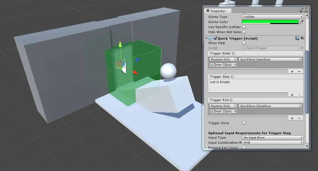318x171 pixels.
Task: Add a Trigger Stay event with plus
Action: pyautogui.click(x=292, y=95)
